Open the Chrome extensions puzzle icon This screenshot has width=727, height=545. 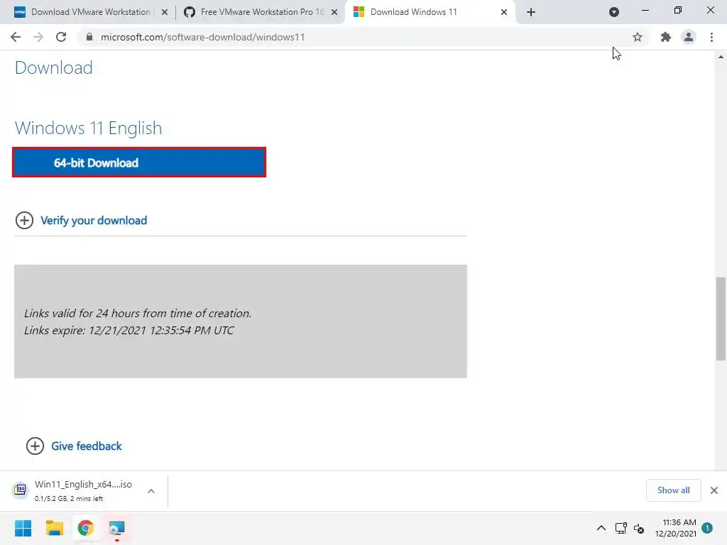tap(666, 37)
